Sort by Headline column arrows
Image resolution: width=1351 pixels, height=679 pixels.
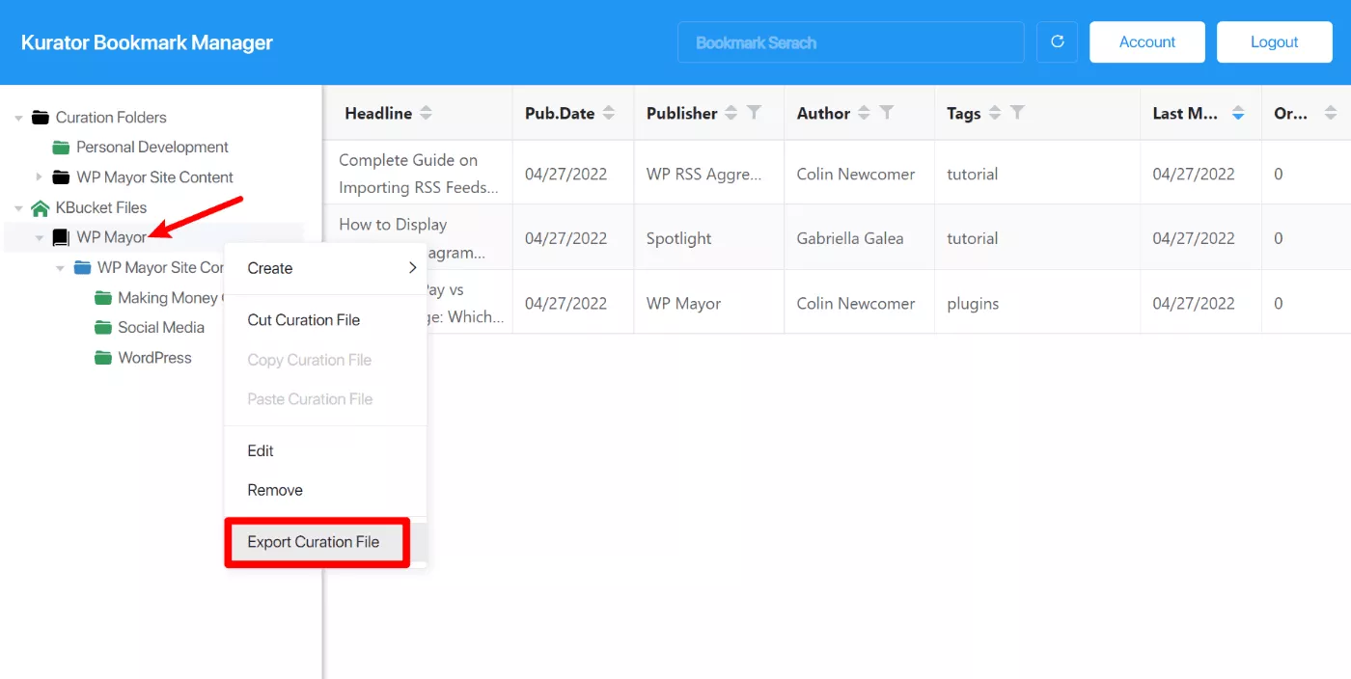[426, 113]
